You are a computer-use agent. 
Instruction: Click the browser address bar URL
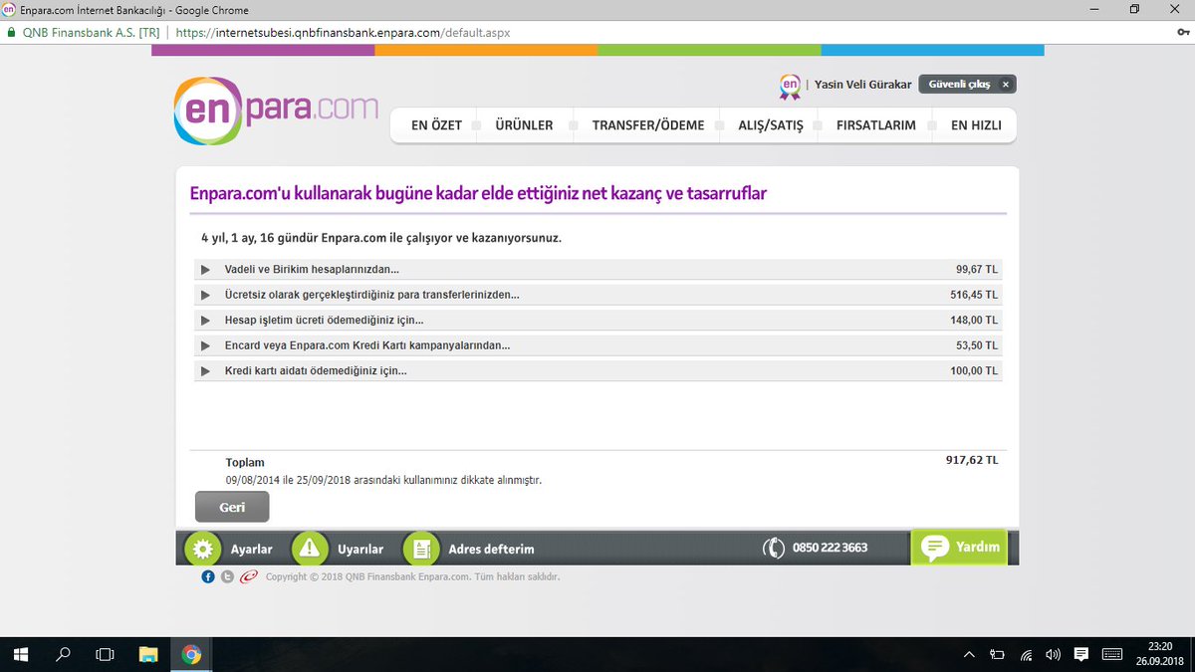click(343, 32)
